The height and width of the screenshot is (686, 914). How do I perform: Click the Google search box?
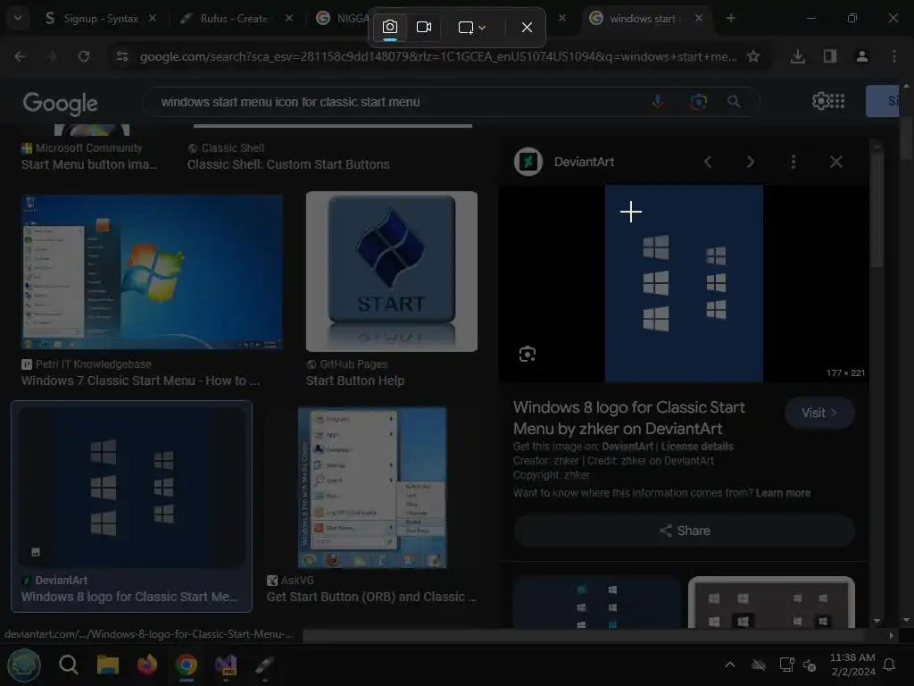tap(396, 102)
